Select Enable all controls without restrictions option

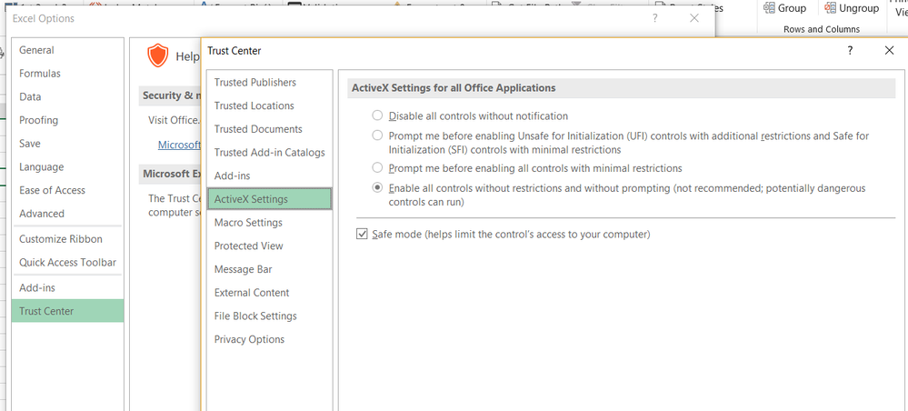point(377,188)
